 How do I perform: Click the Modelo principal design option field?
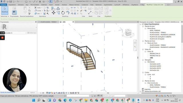click(114, 96)
